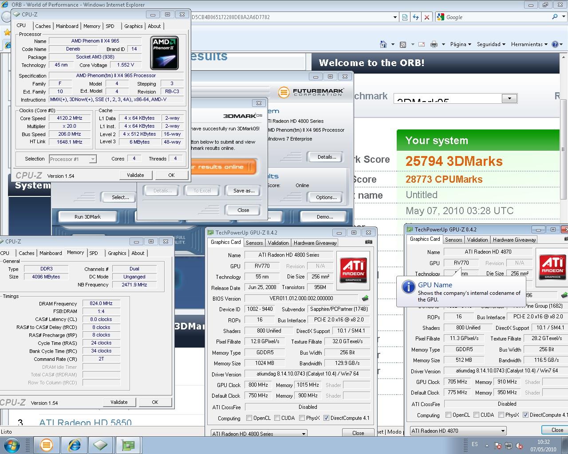Toggle PhysX checkbox in left GPU-Z
This screenshot has height=454, width=568.
pos(302,418)
